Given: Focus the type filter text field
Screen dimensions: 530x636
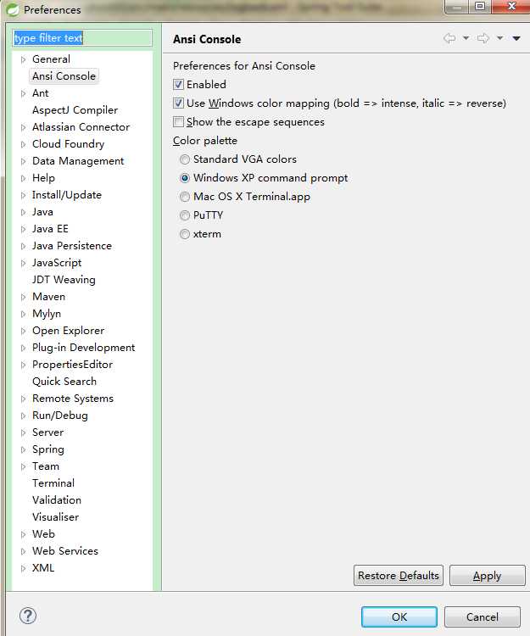Looking at the screenshot, I should click(x=82, y=37).
